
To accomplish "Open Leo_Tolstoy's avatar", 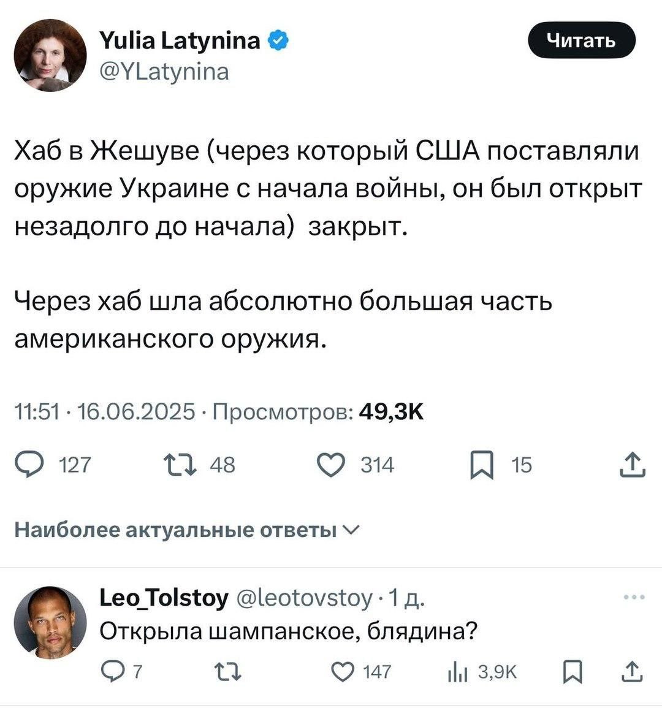I will 50,622.
